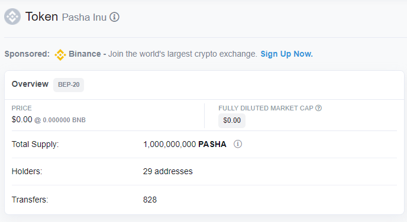Select the Overview heading
The height and width of the screenshot is (222, 407).
click(x=30, y=84)
